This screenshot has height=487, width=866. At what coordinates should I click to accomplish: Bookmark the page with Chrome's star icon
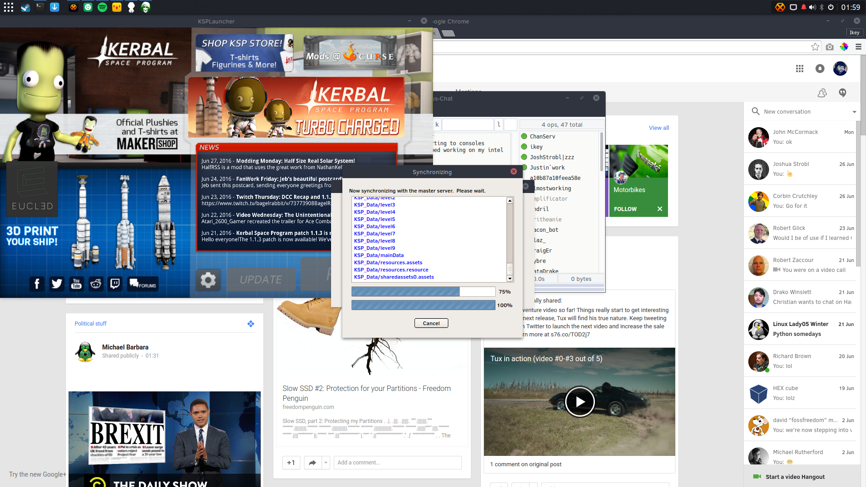pyautogui.click(x=815, y=47)
